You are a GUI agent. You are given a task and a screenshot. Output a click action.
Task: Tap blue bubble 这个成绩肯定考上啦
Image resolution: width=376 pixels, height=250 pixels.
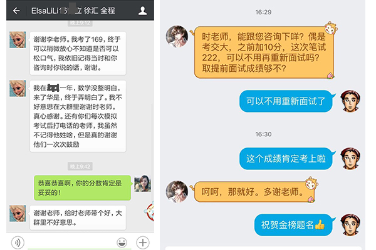pyautogui.click(x=286, y=159)
